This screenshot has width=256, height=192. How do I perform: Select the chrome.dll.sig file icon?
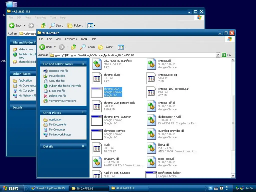coord(97,78)
